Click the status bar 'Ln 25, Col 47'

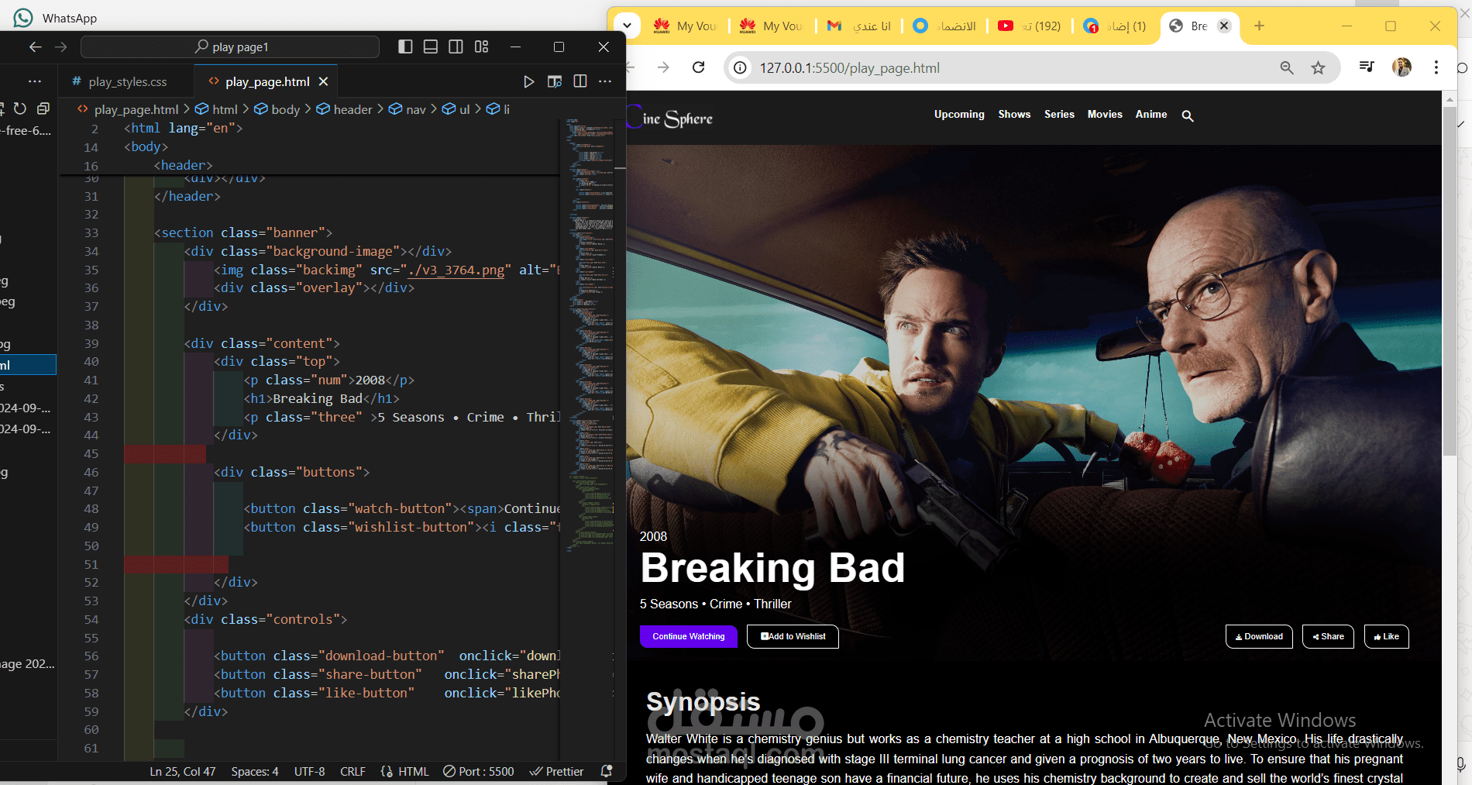pyautogui.click(x=183, y=772)
